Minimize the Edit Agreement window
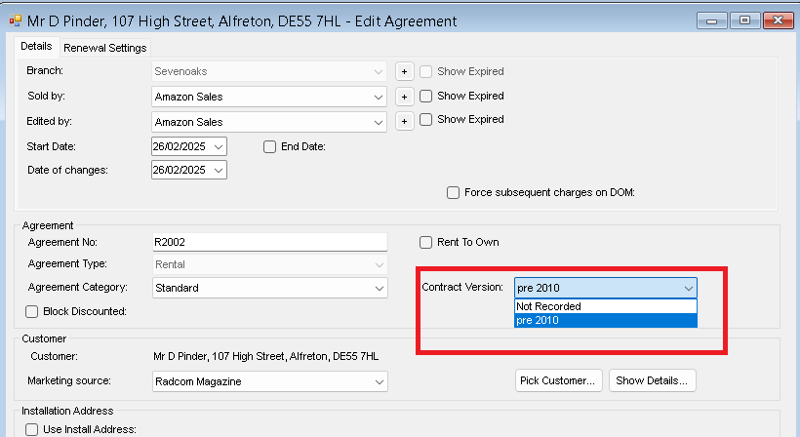The width and height of the screenshot is (800, 437). pos(711,20)
